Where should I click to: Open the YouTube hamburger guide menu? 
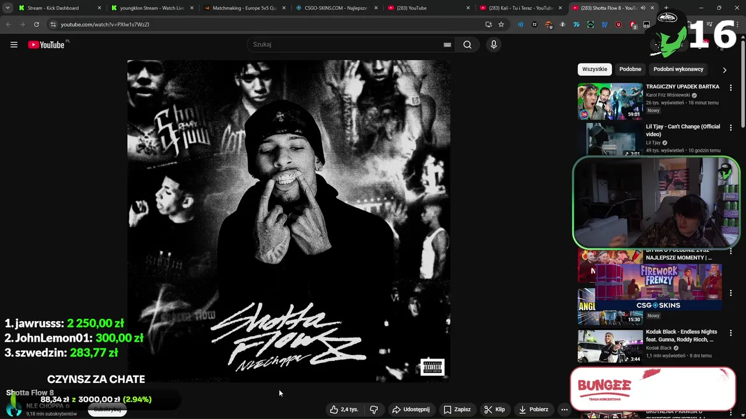click(x=14, y=45)
